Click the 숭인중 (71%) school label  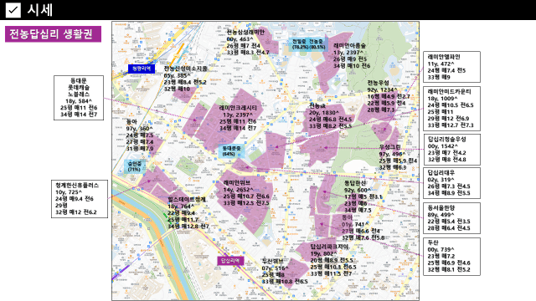pos(134,166)
